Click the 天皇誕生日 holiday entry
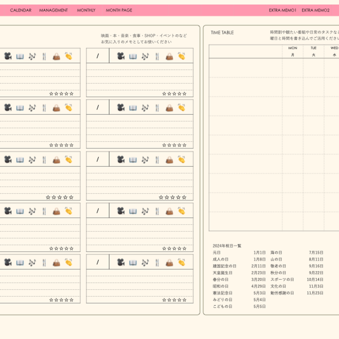 (x=223, y=273)
